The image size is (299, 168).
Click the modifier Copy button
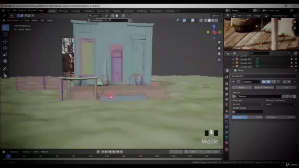point(286,87)
